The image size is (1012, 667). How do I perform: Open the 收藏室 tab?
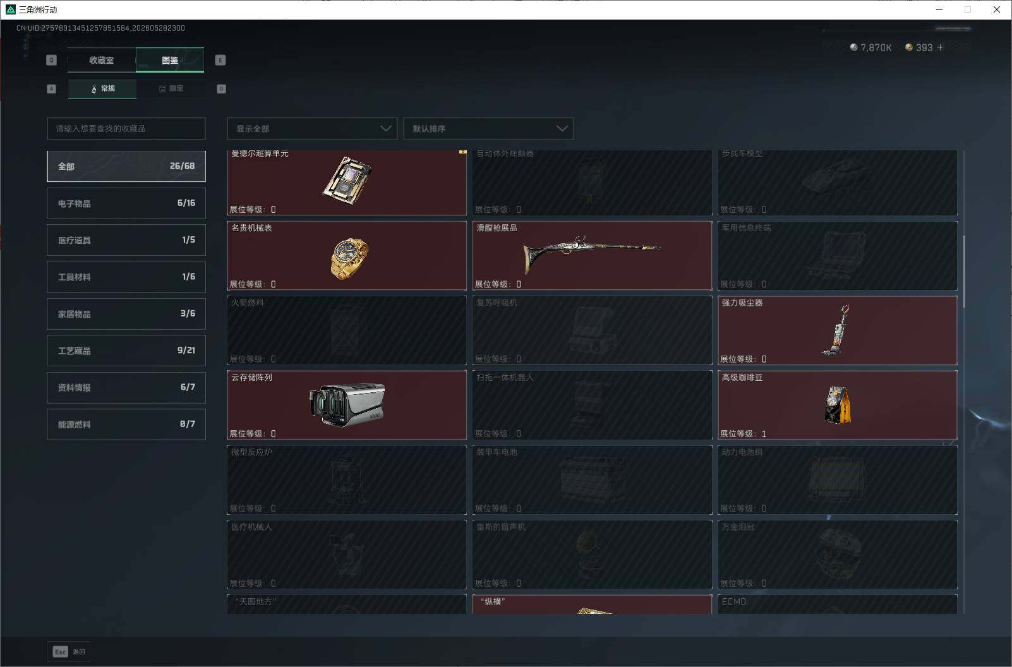pos(102,60)
